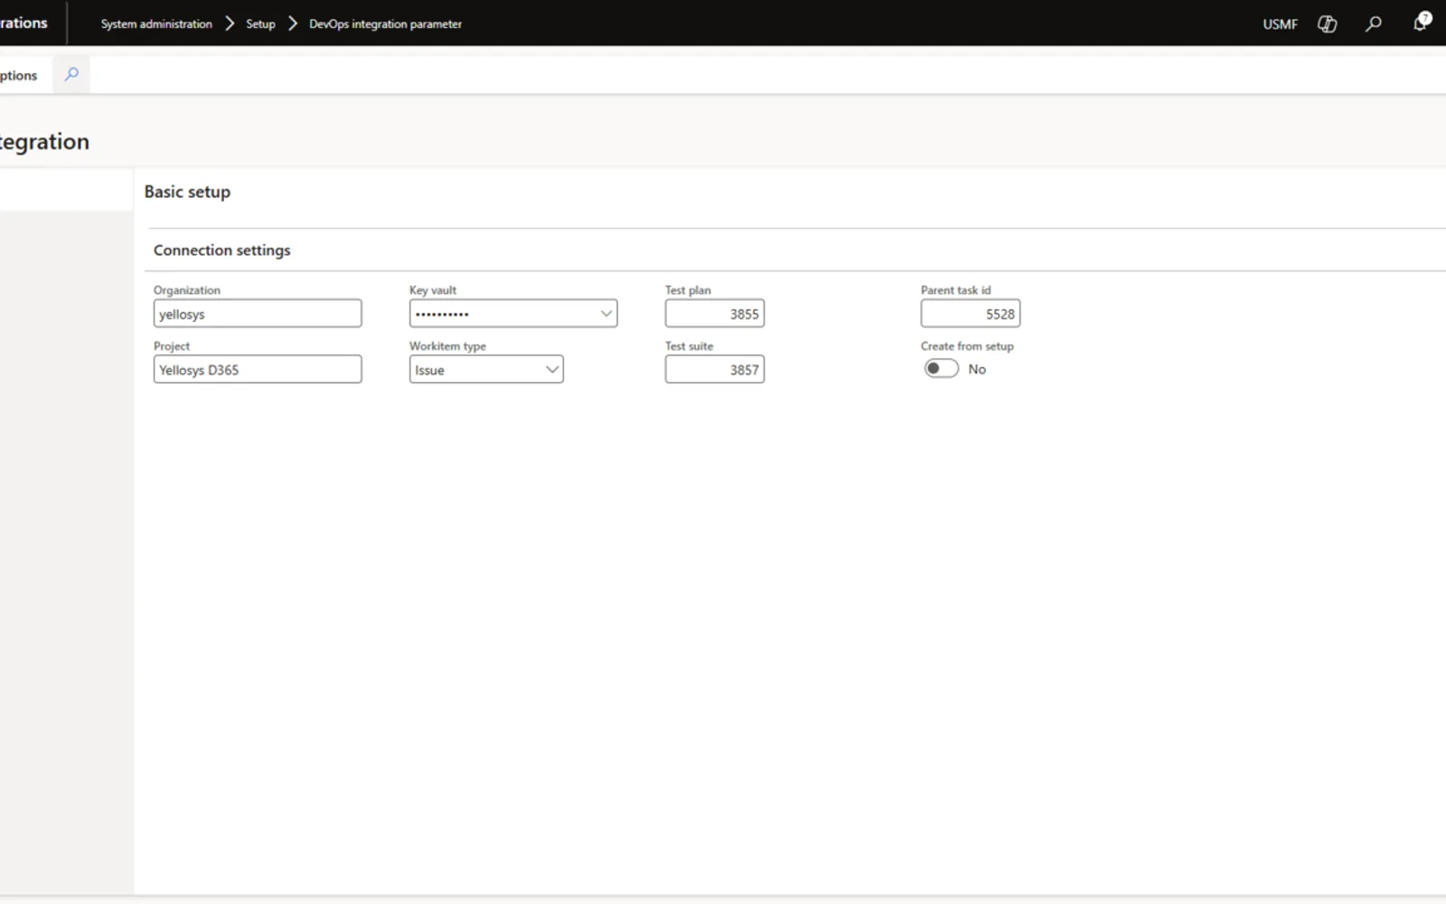Go to System administration breadcrumb
This screenshot has width=1446, height=904.
point(156,24)
